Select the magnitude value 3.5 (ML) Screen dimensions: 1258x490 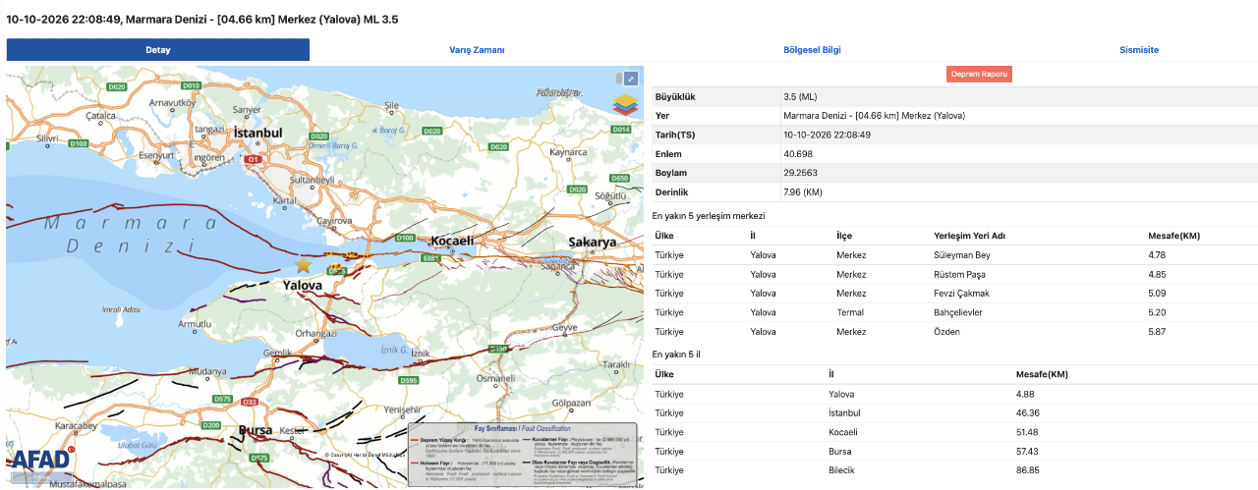coord(800,97)
